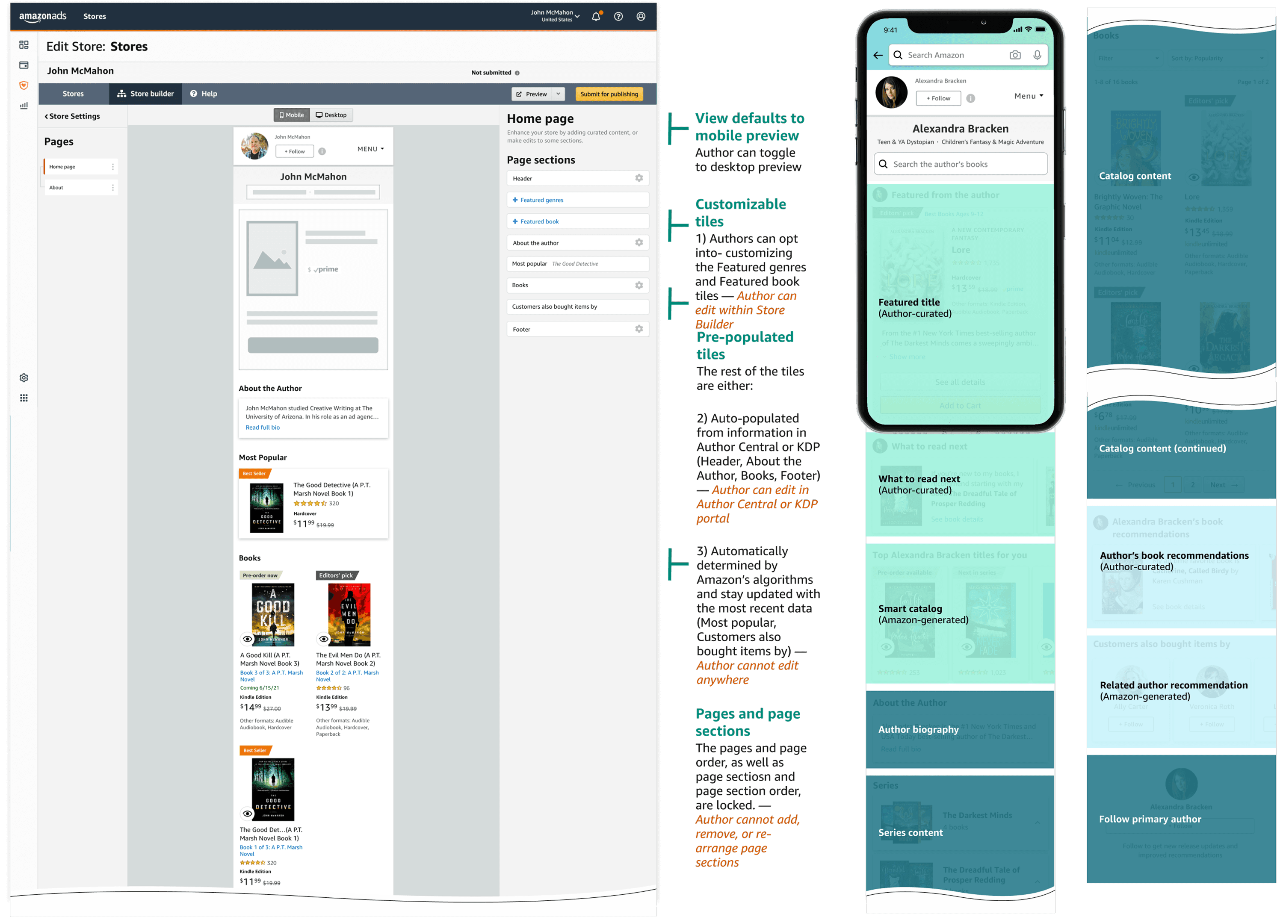This screenshot has height=917, width=1283.
Task: Open the Customers also bought items by section
Action: pos(578,307)
